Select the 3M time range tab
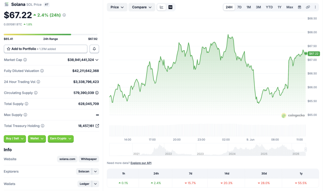Image resolution: width=323 pixels, height=191 pixels. click(x=258, y=7)
